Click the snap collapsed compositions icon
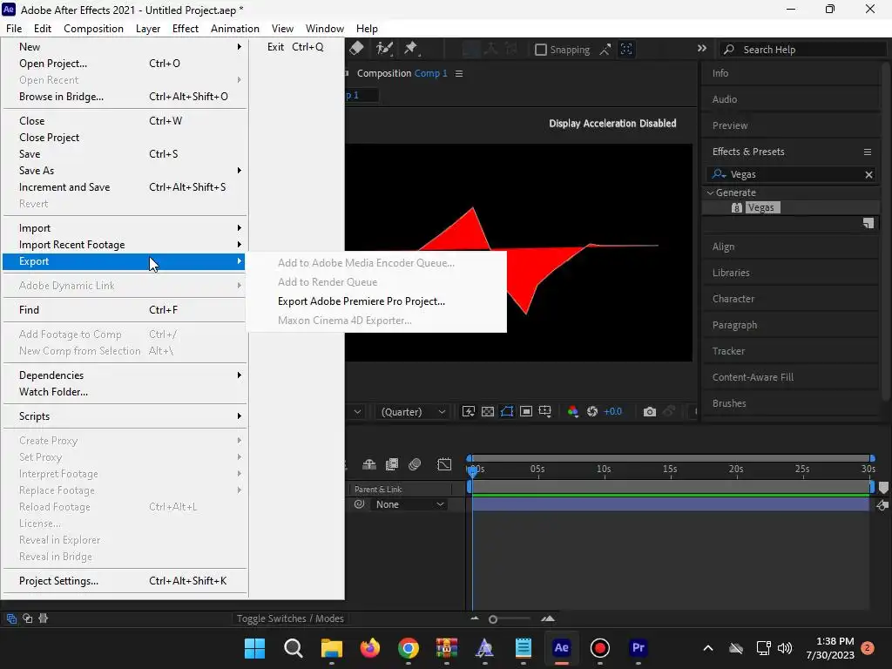The height and width of the screenshot is (669, 892). click(605, 50)
